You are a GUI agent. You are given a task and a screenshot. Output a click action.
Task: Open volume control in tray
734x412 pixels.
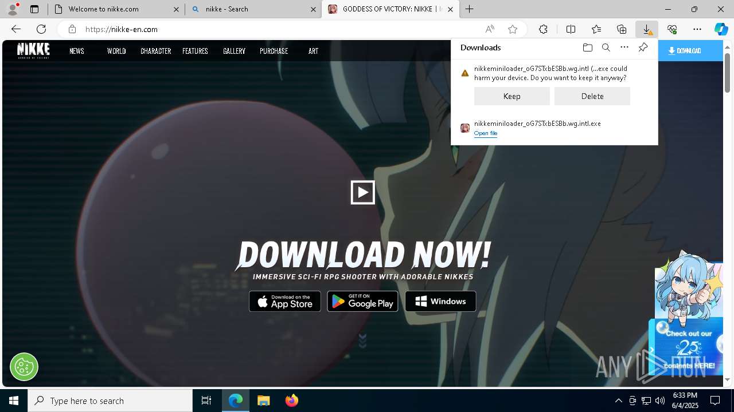pyautogui.click(x=659, y=401)
